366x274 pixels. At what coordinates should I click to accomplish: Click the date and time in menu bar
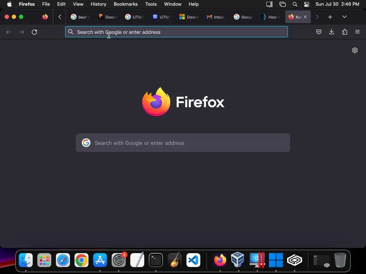pos(337,4)
